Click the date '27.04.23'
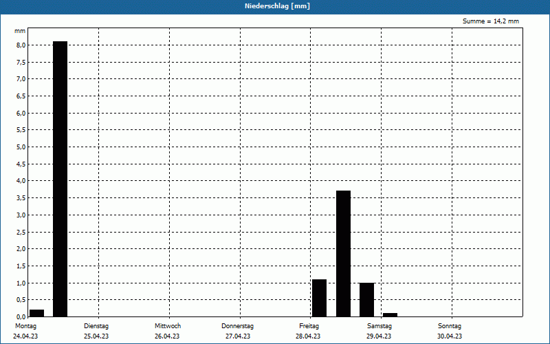Screen dimensions: 550x344 click(238, 336)
